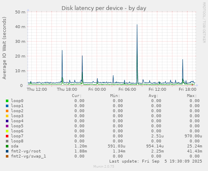The height and width of the screenshot is (171, 208).
Task: Select the loop7 legend label
Action: [x=17, y=136]
